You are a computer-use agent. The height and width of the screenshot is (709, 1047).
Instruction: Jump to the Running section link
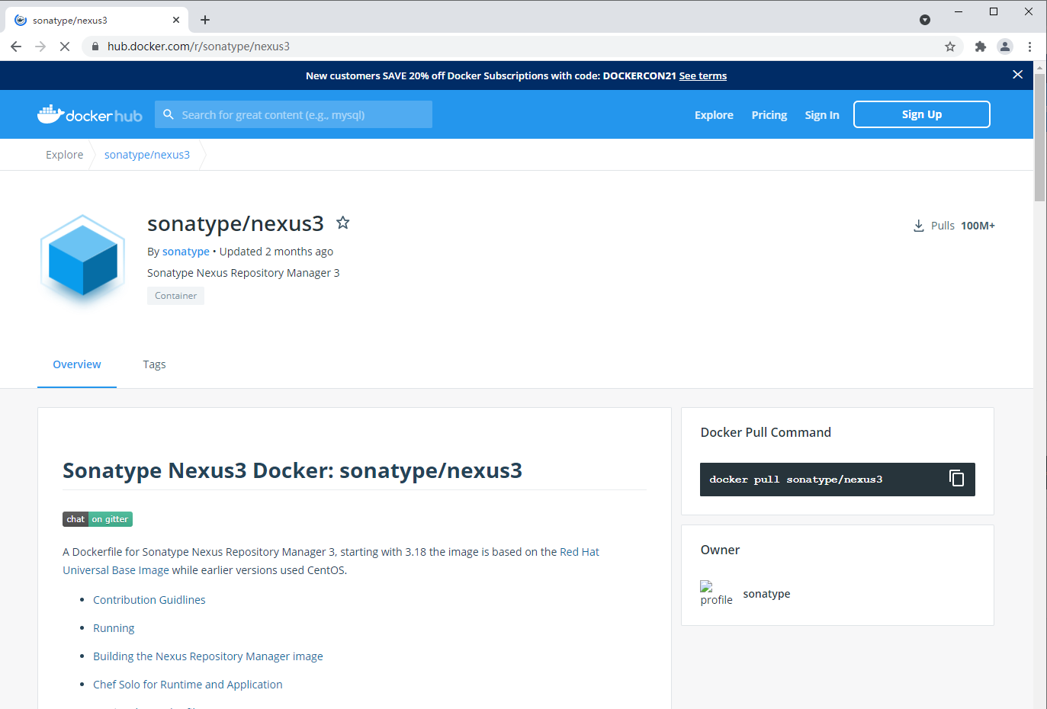click(x=114, y=628)
